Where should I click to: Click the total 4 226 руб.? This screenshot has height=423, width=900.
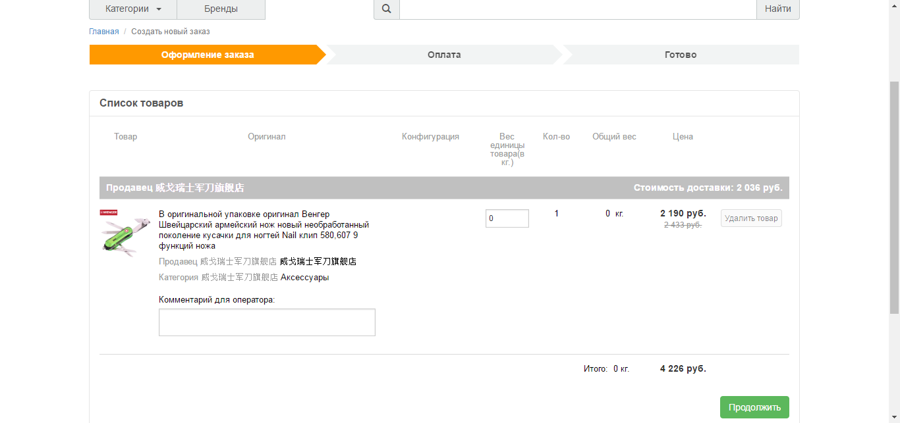click(683, 368)
